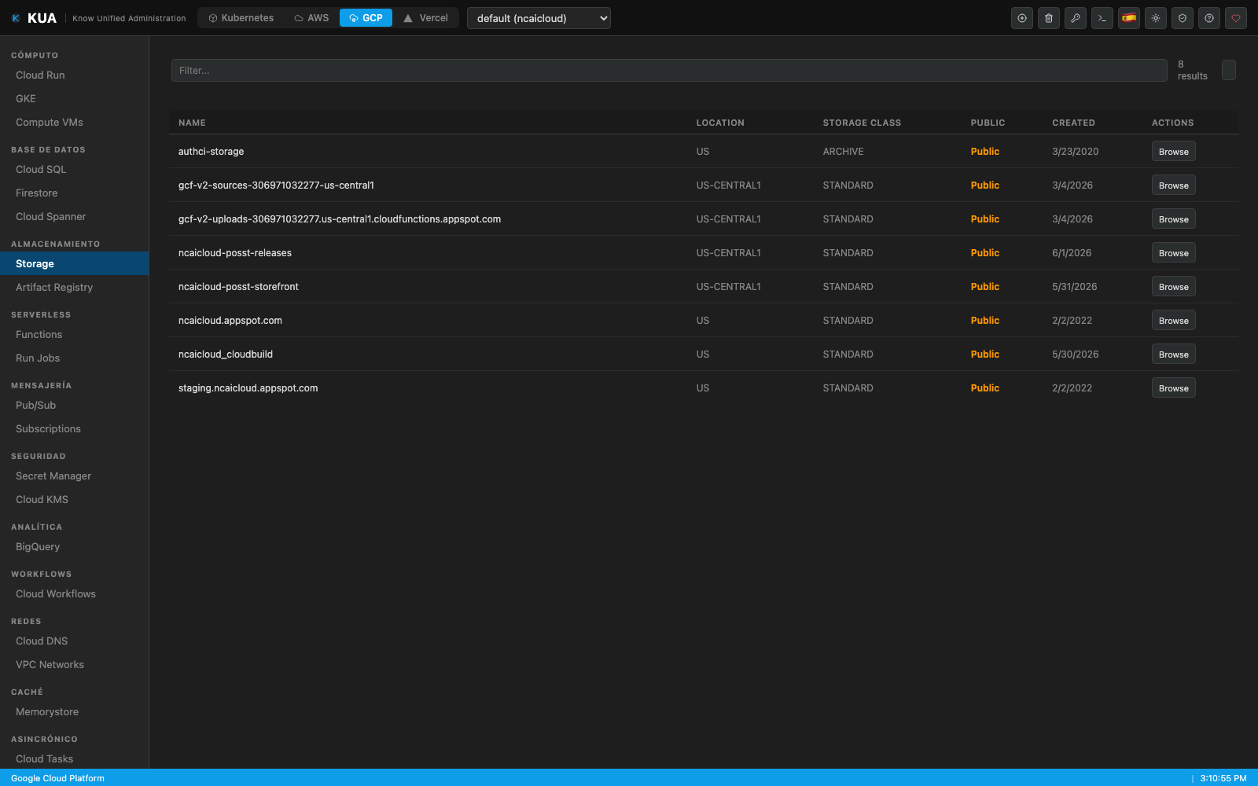Viewport: 1258px width, 786px height.
Task: Open the key credentials icon
Action: [1076, 18]
